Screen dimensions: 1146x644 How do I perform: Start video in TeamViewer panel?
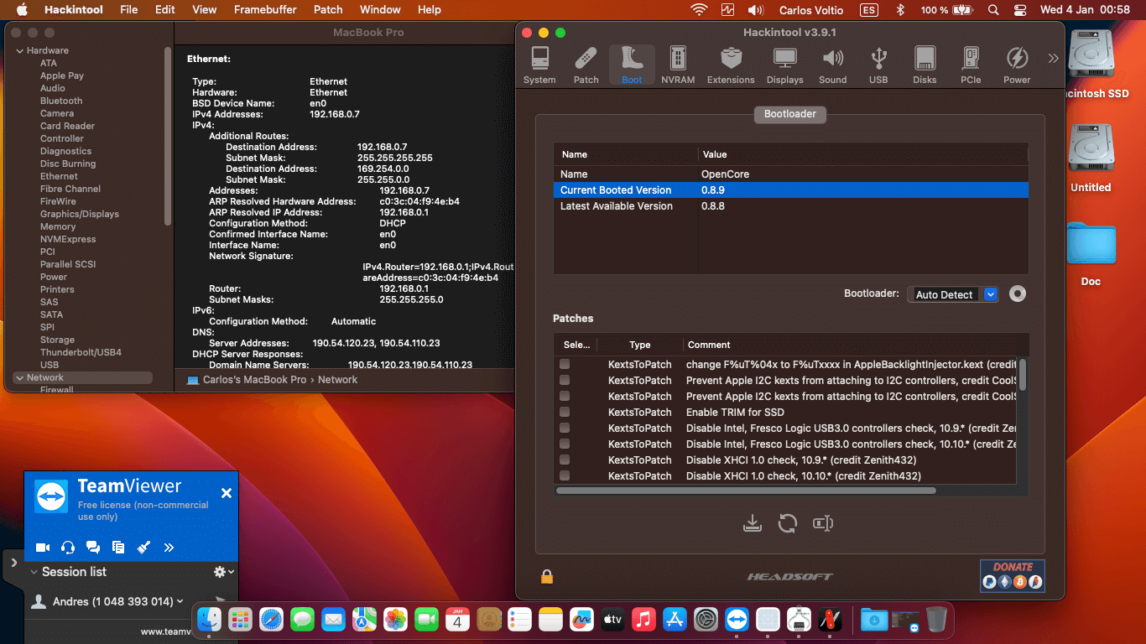(x=43, y=548)
